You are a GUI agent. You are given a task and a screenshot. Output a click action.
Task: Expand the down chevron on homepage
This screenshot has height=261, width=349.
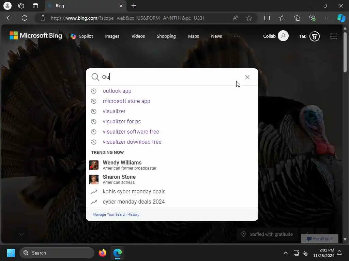(x=21, y=234)
